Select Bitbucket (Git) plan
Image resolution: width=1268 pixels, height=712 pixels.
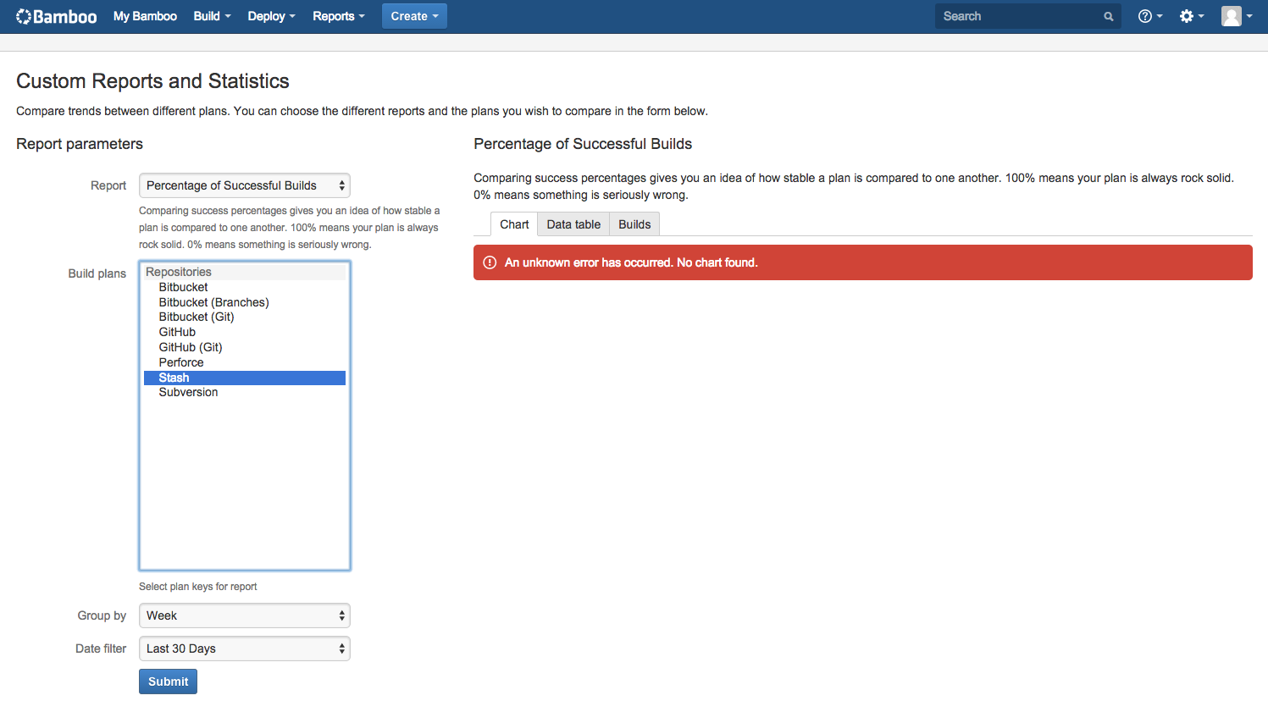245,317
